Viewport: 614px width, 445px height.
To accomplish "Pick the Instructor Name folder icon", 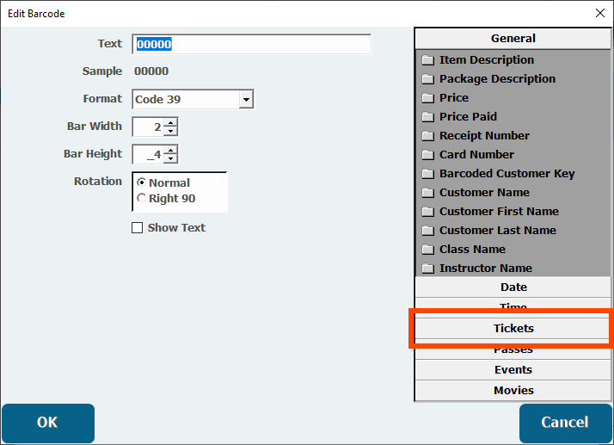I will coord(427,269).
